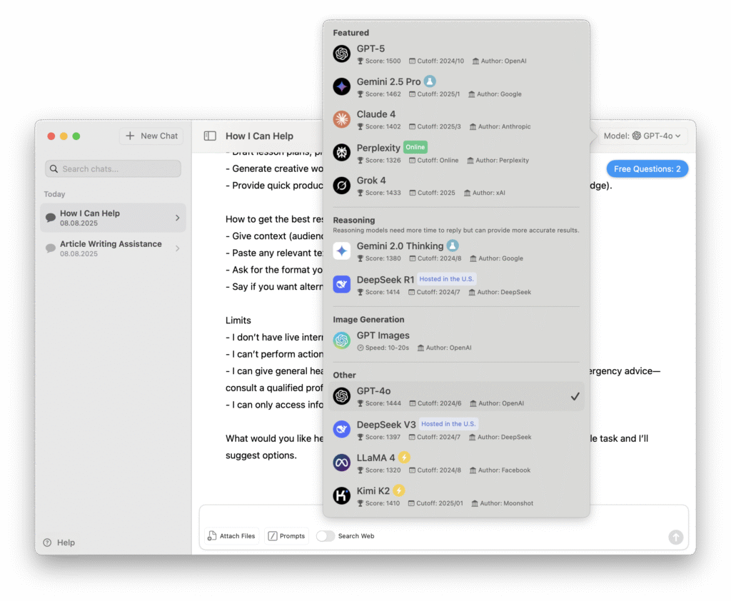Click the chat bubble icon for How I Can Help
731x601 pixels.
[x=51, y=217]
